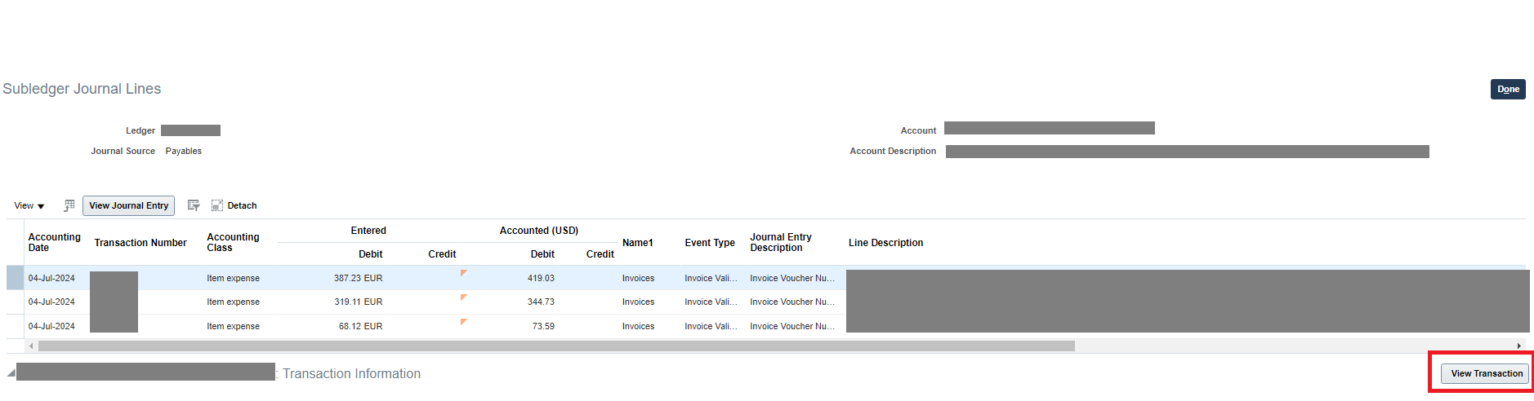Viewport: 1534px width, 401px height.
Task: Click the row selector of the first row
Action: pyautogui.click(x=15, y=278)
